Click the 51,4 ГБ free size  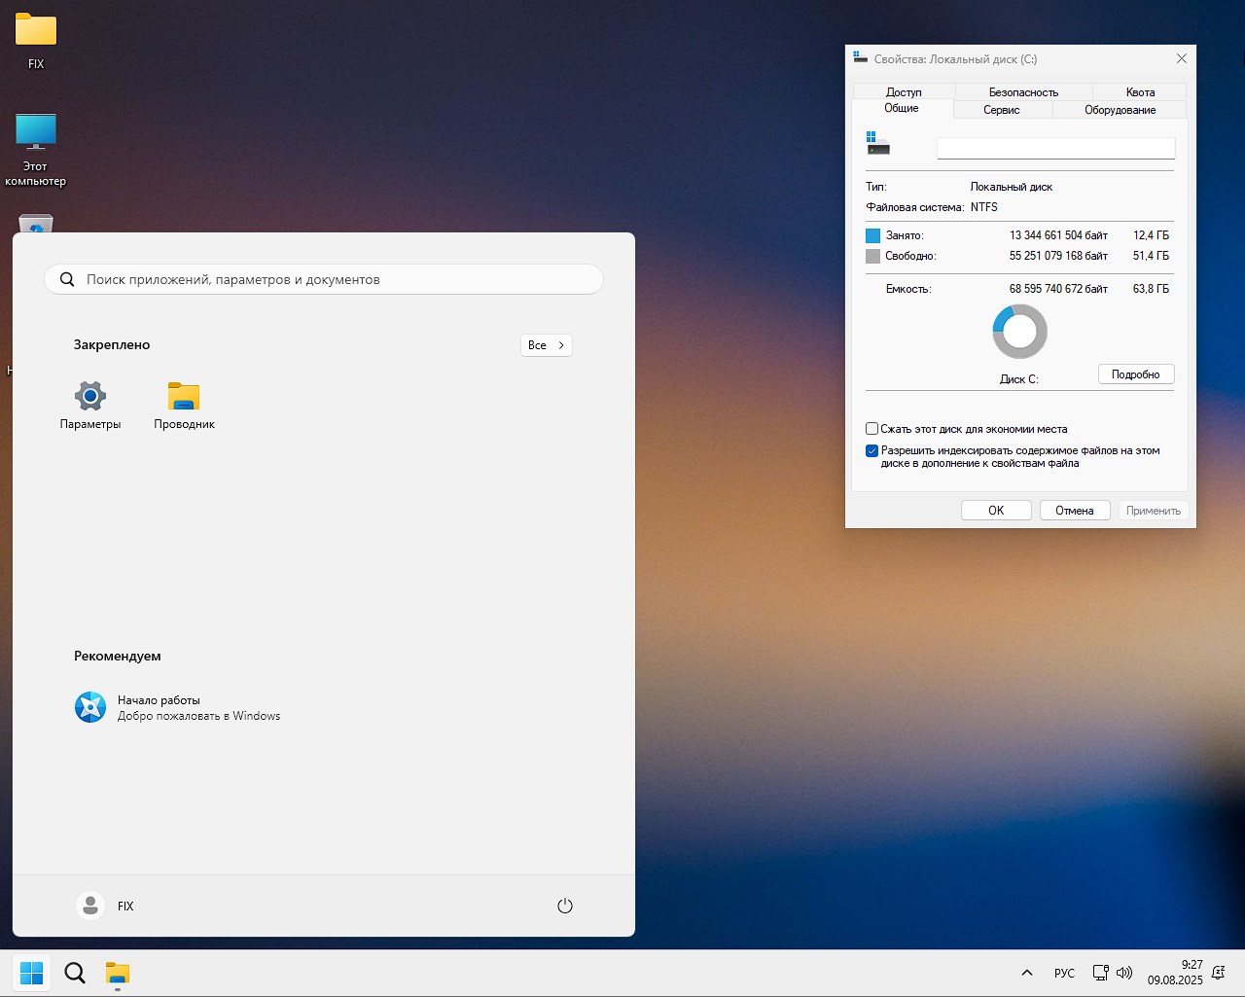pyautogui.click(x=1151, y=256)
